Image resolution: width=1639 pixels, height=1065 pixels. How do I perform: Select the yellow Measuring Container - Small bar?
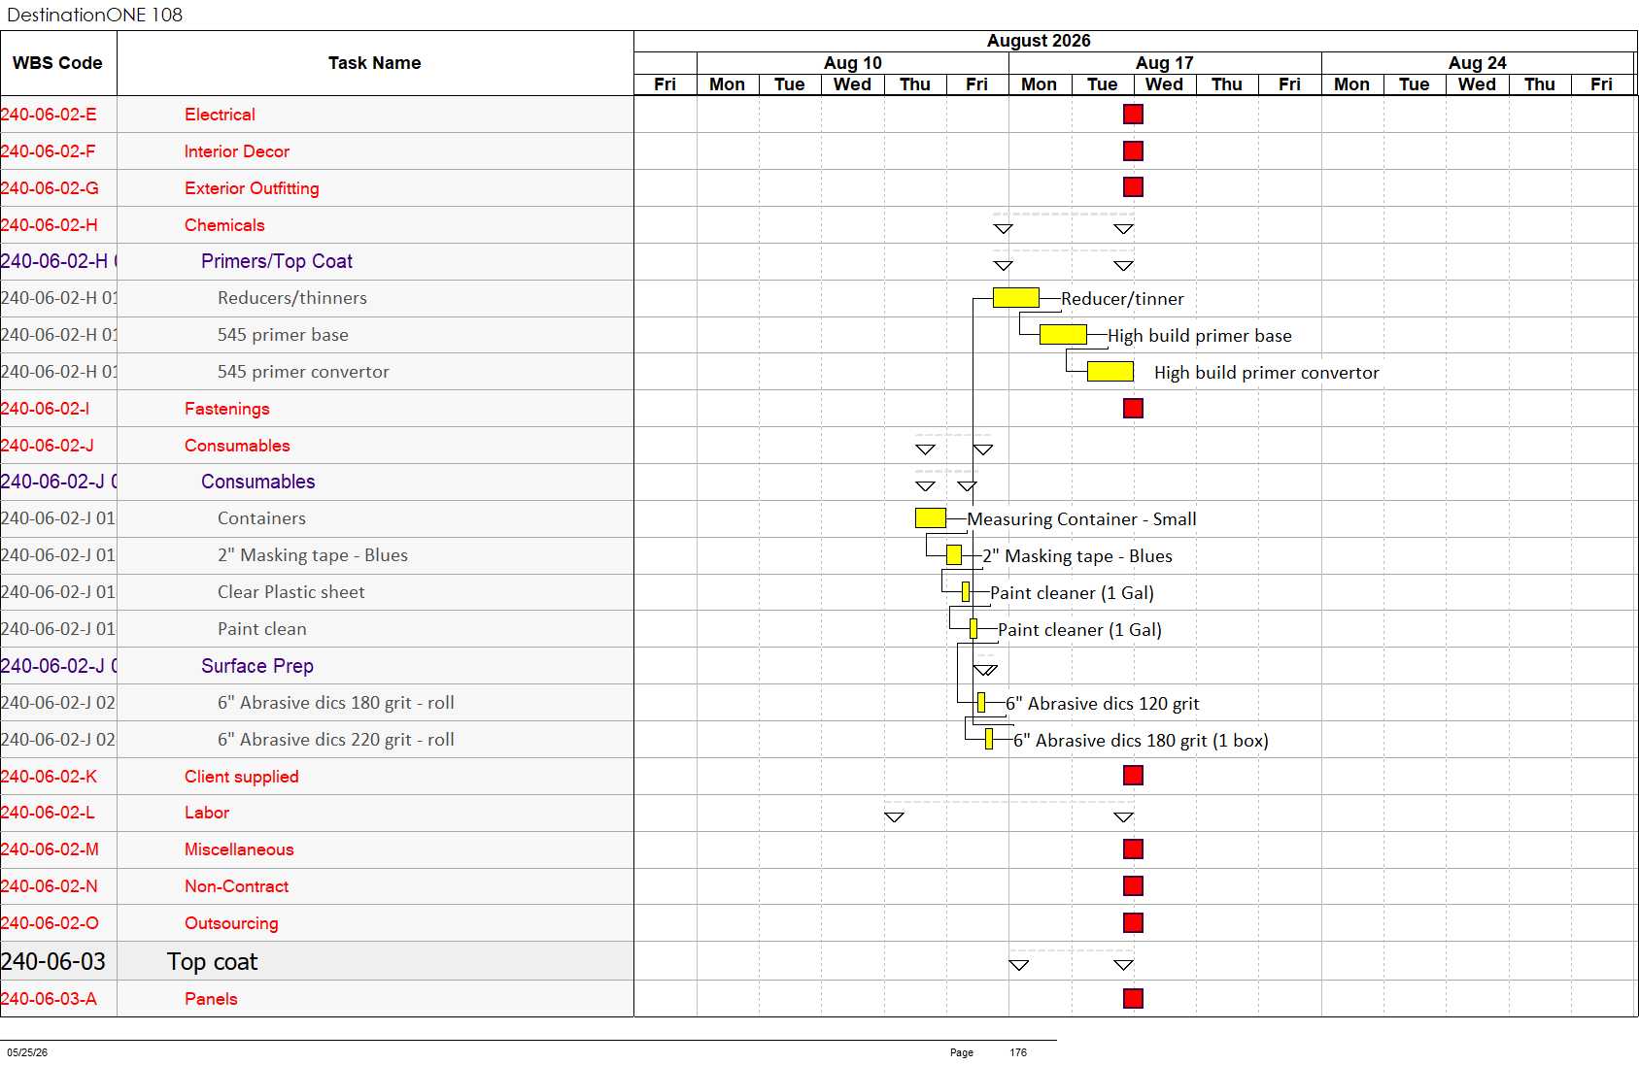pos(931,517)
